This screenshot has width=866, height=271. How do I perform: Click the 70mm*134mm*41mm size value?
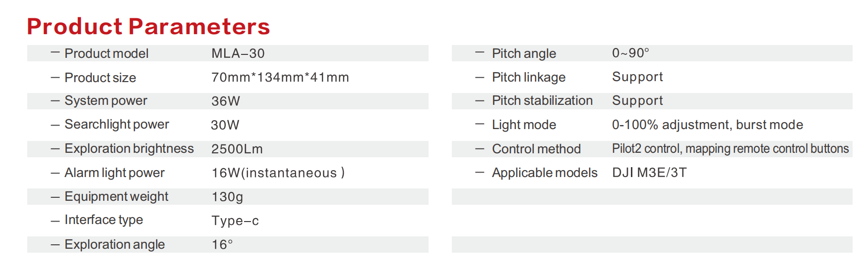coord(280,77)
